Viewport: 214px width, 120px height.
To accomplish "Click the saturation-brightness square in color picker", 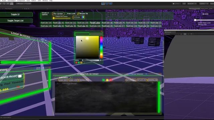I will coord(87,47).
